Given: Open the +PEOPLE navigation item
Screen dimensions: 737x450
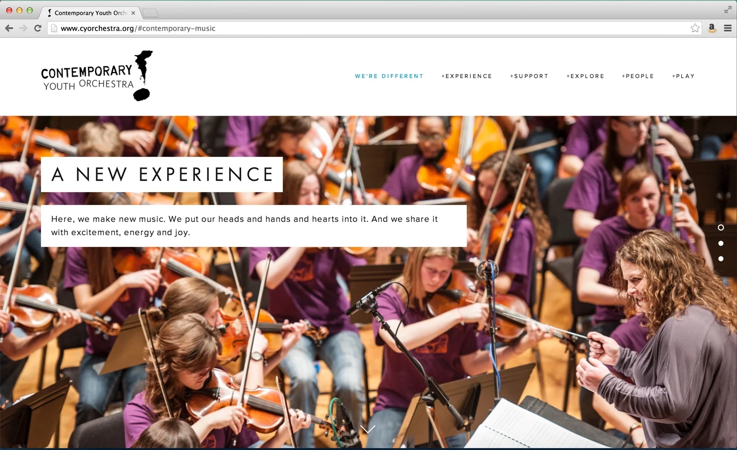Looking at the screenshot, I should (638, 76).
